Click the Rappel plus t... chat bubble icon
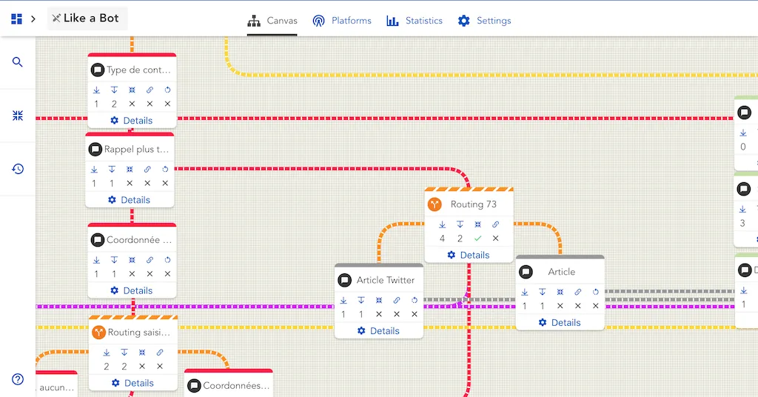 (95, 149)
